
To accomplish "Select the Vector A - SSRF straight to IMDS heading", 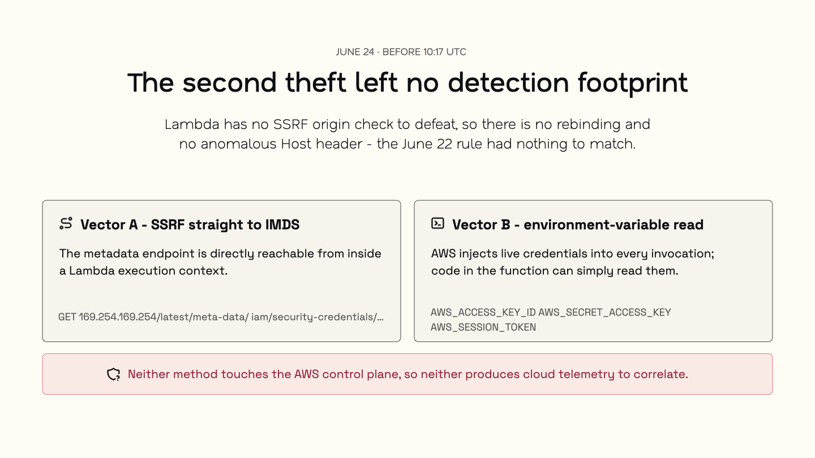I will click(190, 224).
